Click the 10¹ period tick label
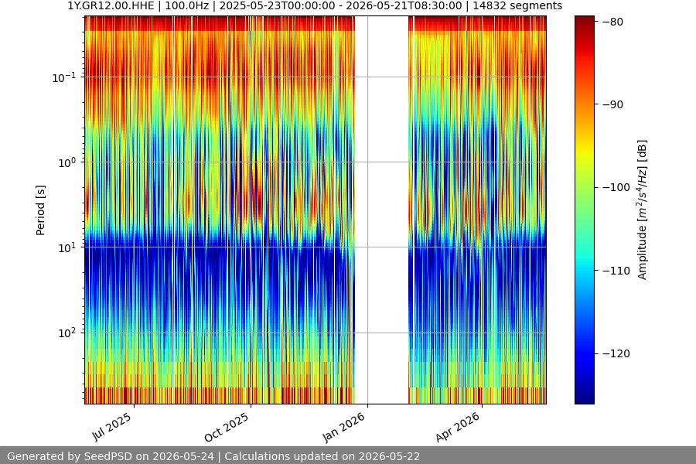 pos(67,247)
